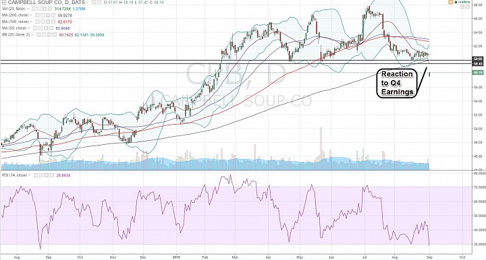Open format settings for MA (200, close)
This screenshot has width=486, height=260.
point(43,15)
